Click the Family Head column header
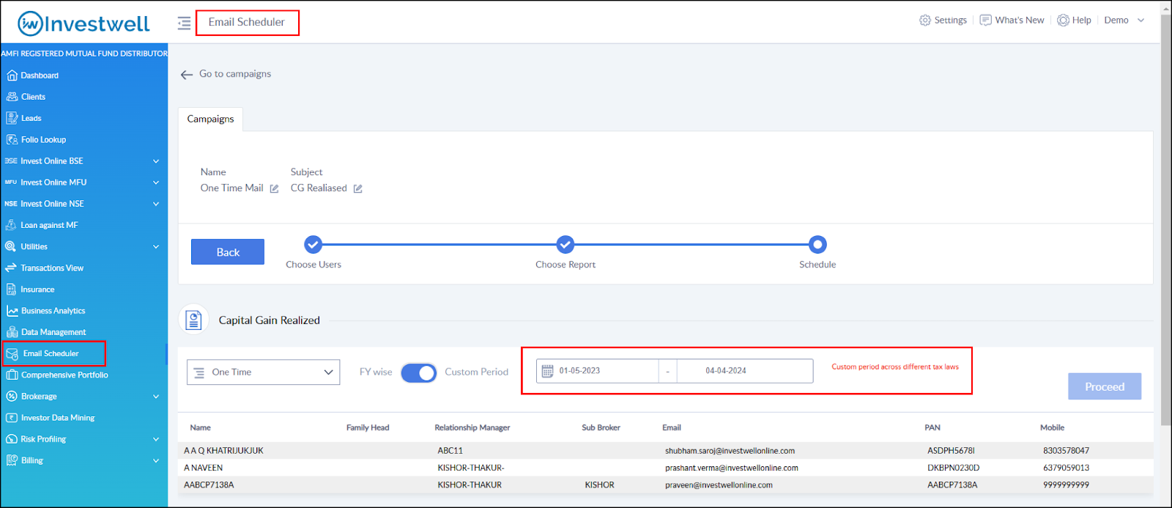Viewport: 1172px width, 508px height. (x=368, y=427)
